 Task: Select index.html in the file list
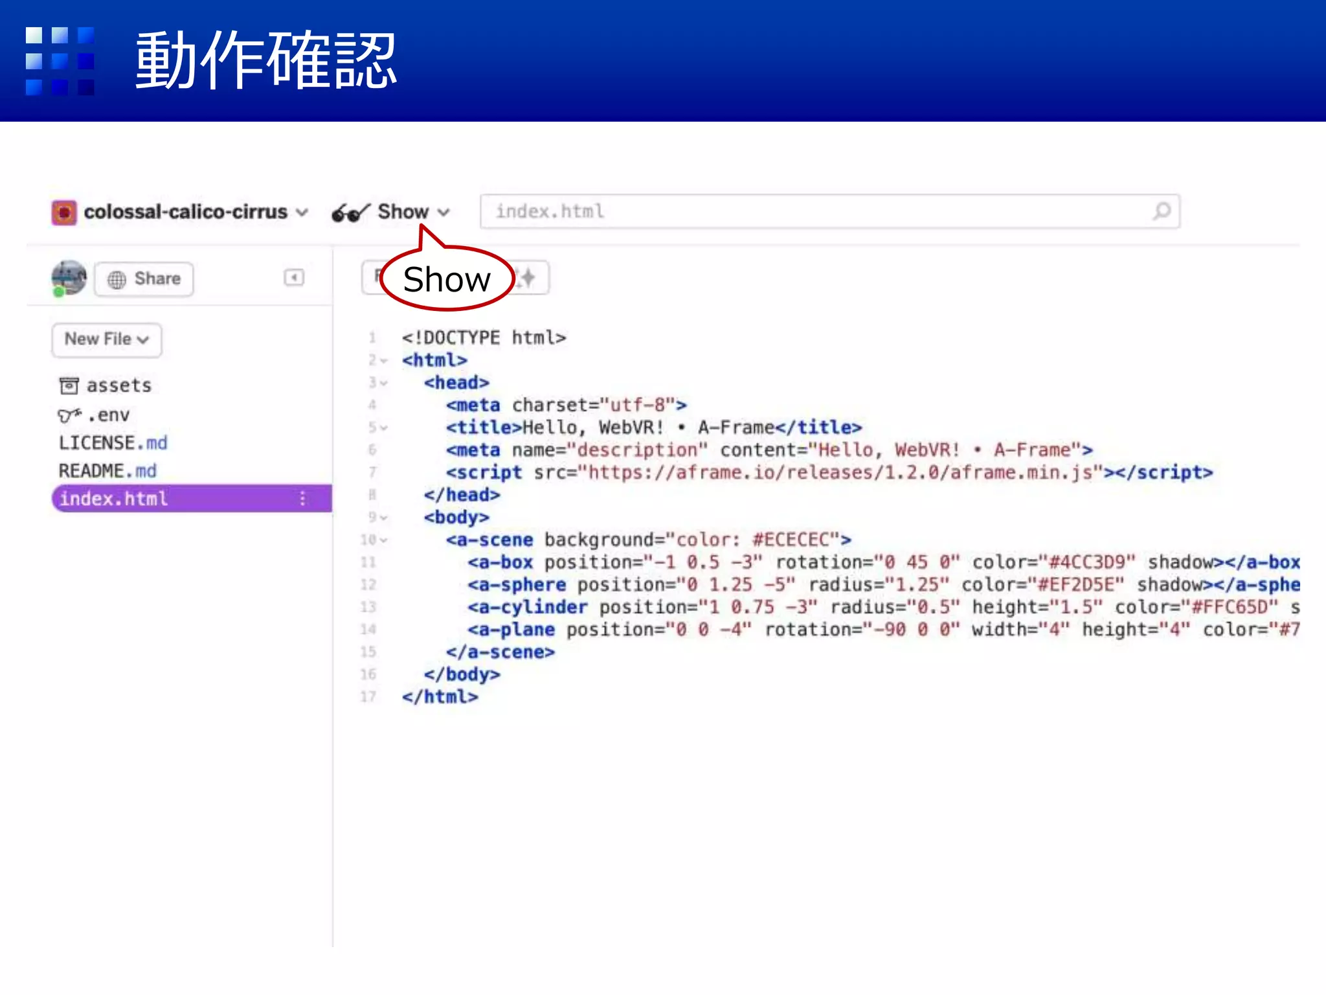point(114,498)
